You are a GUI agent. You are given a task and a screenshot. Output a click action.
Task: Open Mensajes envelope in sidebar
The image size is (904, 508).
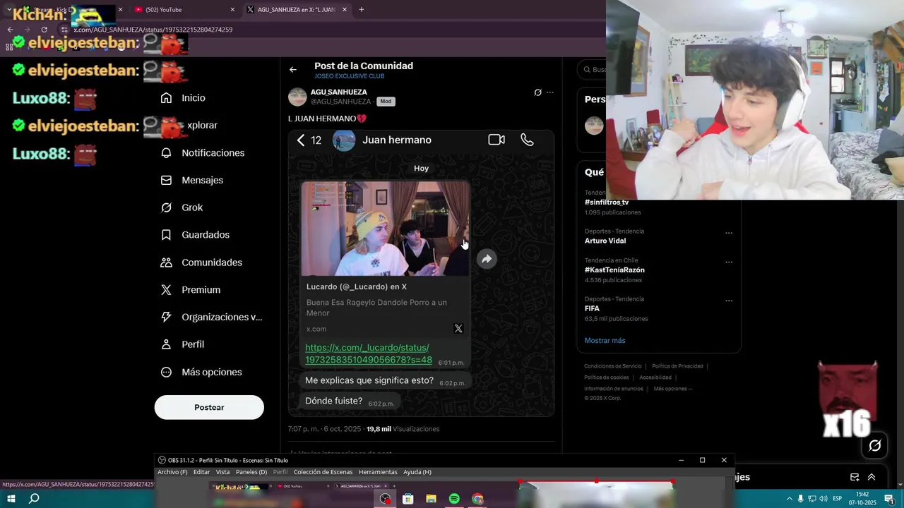[192, 180]
